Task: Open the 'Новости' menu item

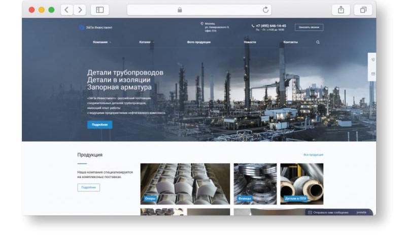Action: point(250,42)
